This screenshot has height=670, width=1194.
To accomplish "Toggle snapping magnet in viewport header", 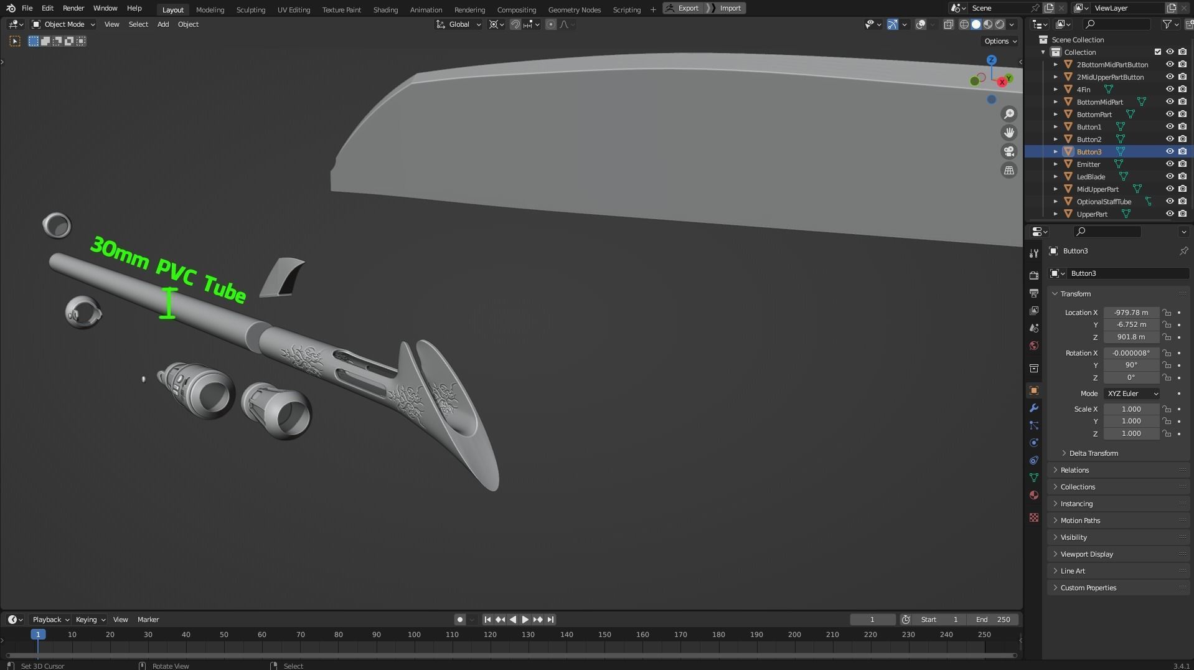I will 515,24.
